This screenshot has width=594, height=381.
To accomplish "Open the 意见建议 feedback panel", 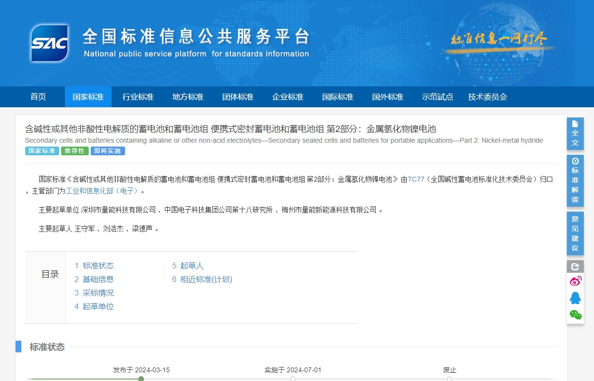I will point(575,233).
